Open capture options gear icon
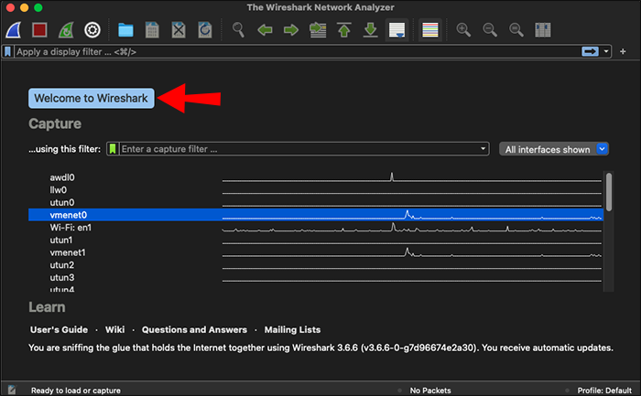Screen dimensions: 641x396 92,30
